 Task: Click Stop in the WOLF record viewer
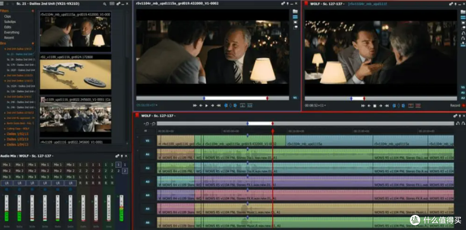click(375, 106)
